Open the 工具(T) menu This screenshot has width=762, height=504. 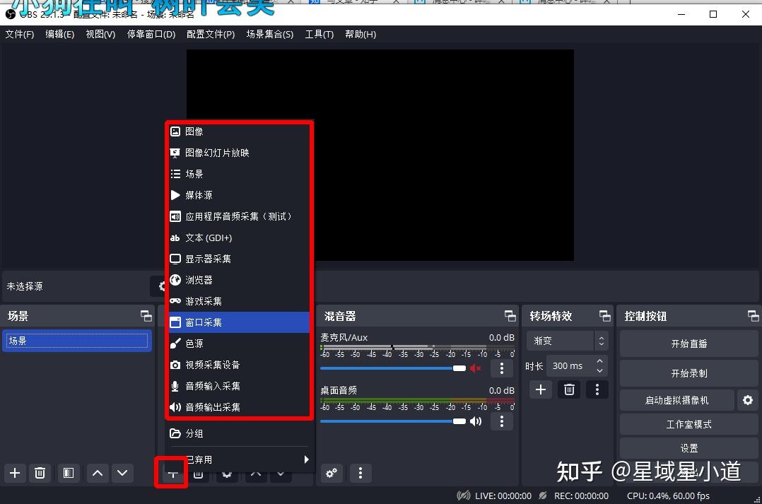pyautogui.click(x=320, y=34)
